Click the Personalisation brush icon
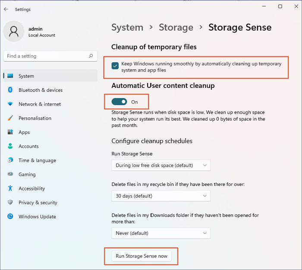This screenshot has width=302, height=270. point(10,118)
